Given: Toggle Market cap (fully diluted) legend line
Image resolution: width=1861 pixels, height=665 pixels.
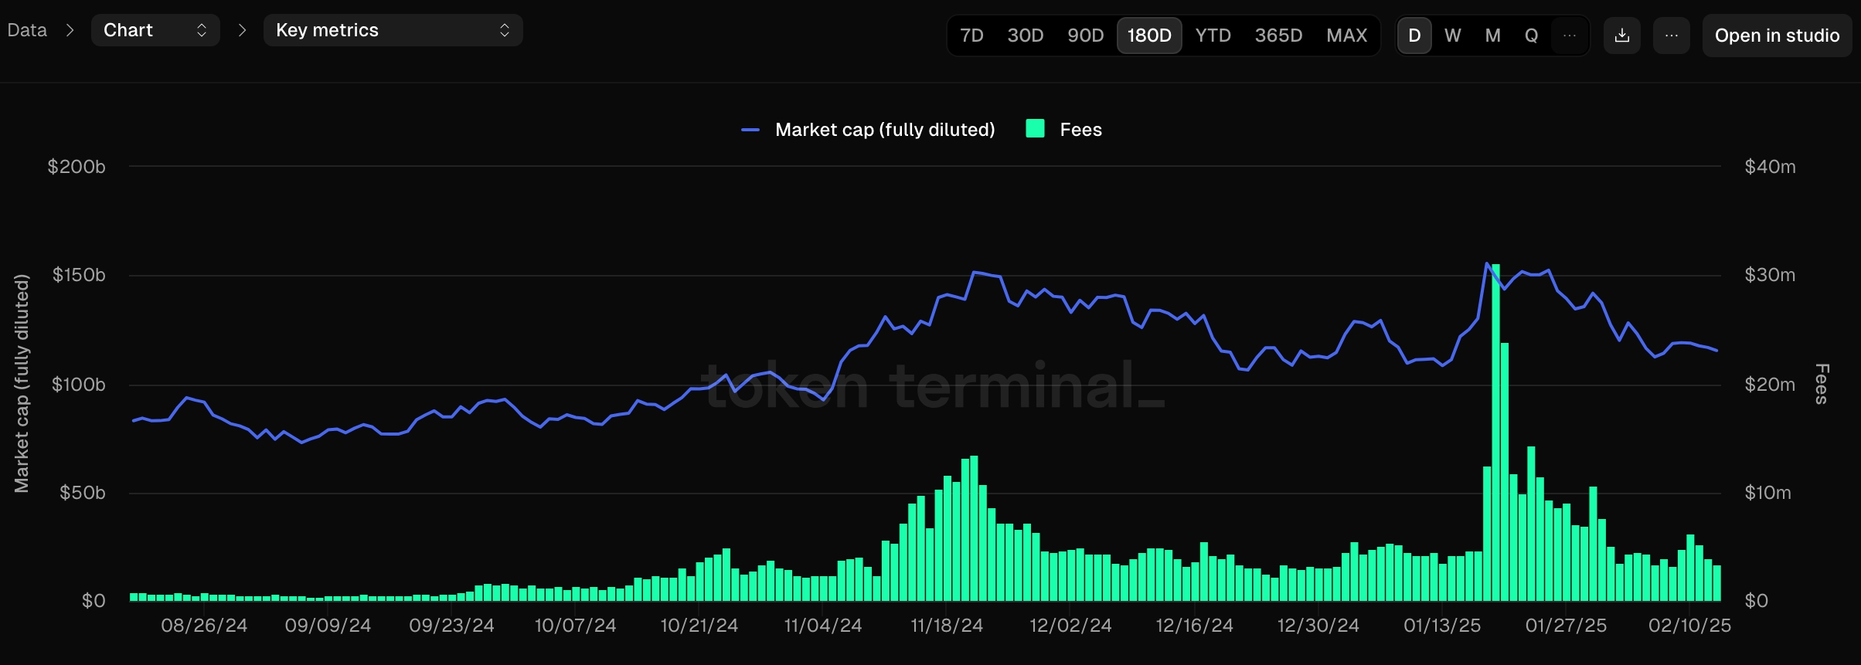Looking at the screenshot, I should pyautogui.click(x=750, y=130).
